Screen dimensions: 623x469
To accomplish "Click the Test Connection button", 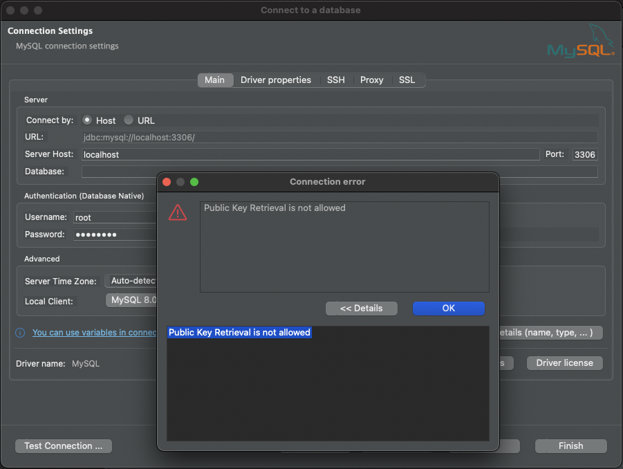I will coord(64,446).
